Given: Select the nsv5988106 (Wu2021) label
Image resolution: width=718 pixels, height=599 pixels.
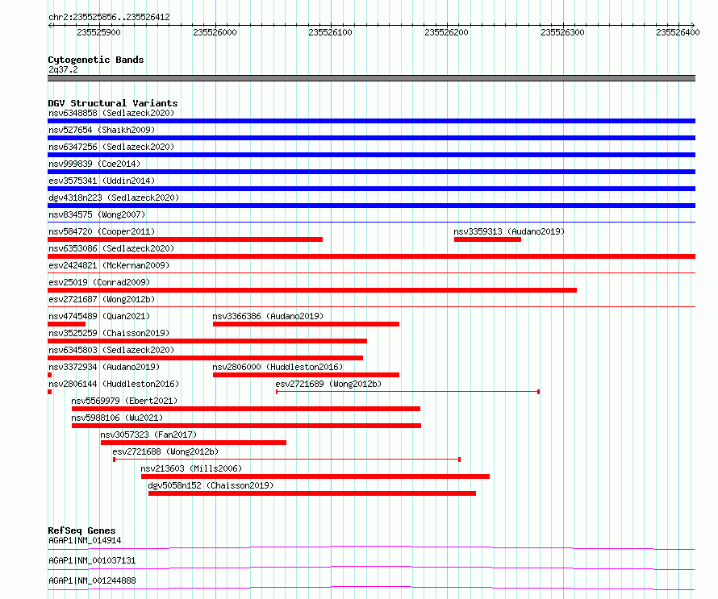Looking at the screenshot, I should [x=117, y=418].
